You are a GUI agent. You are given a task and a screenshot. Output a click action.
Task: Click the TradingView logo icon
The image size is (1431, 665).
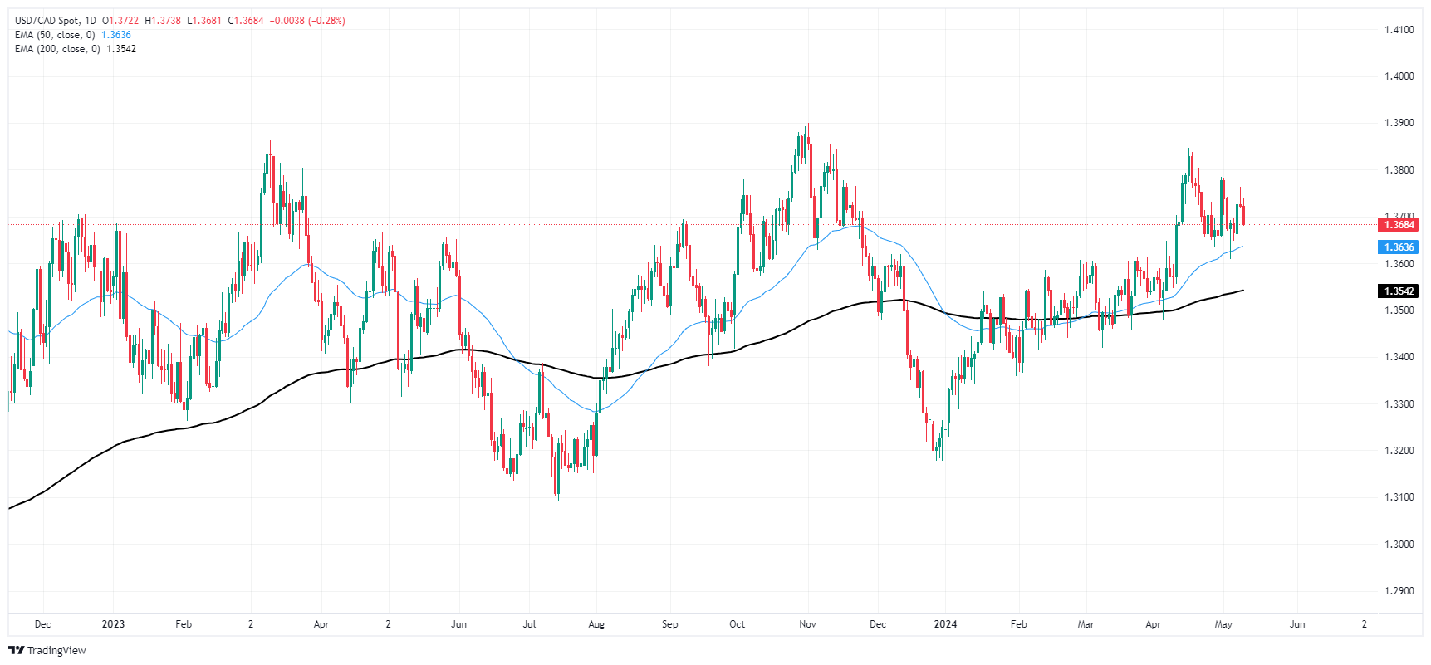point(16,650)
